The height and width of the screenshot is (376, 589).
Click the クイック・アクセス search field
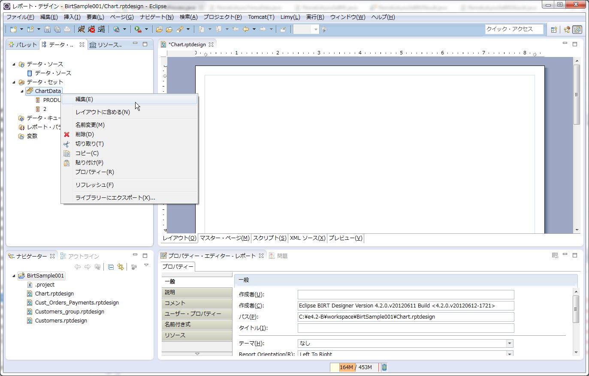(x=514, y=29)
